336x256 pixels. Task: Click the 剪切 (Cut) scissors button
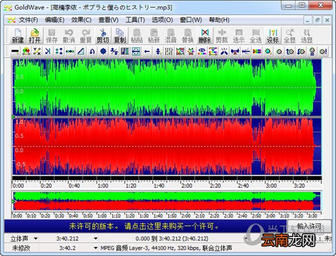(x=102, y=36)
